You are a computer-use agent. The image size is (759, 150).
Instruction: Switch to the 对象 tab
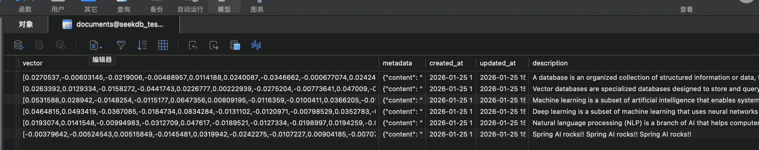click(x=26, y=25)
